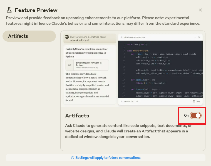211x166 pixels.
Task: Click the 'Artifacts' heading beside the toggle
Action: pos(77,115)
